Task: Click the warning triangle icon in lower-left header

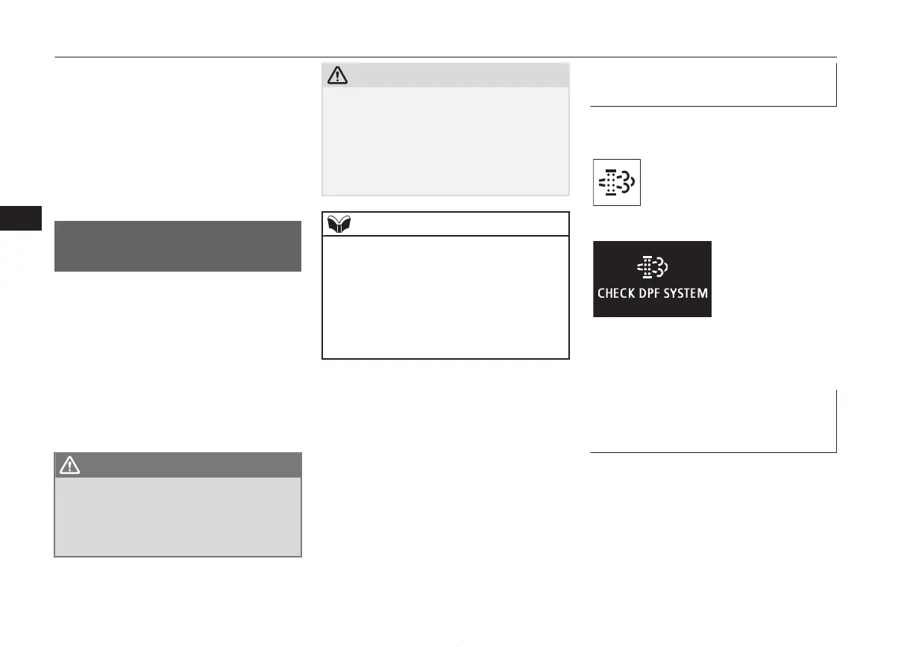Action: click(69, 465)
